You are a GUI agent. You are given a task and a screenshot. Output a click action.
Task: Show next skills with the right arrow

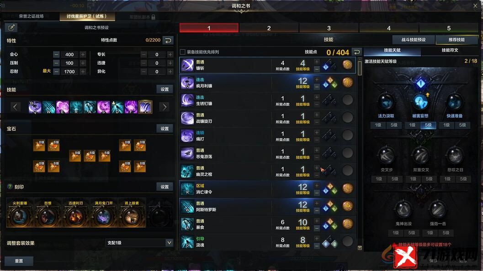tap(165, 107)
